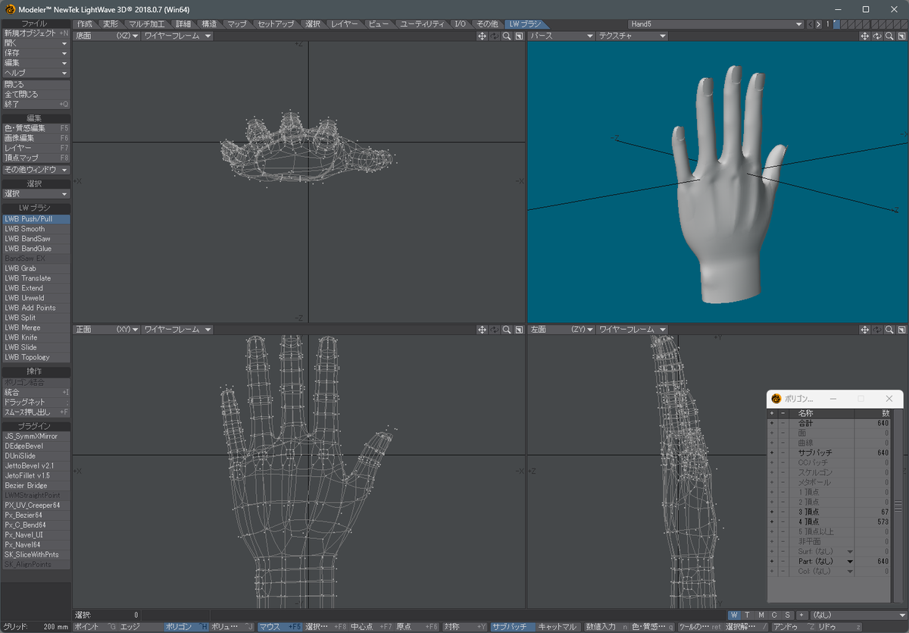Viewport: 909px width, 633px height.
Task: Click plus on the 3 頂点 row
Action: tap(772, 512)
